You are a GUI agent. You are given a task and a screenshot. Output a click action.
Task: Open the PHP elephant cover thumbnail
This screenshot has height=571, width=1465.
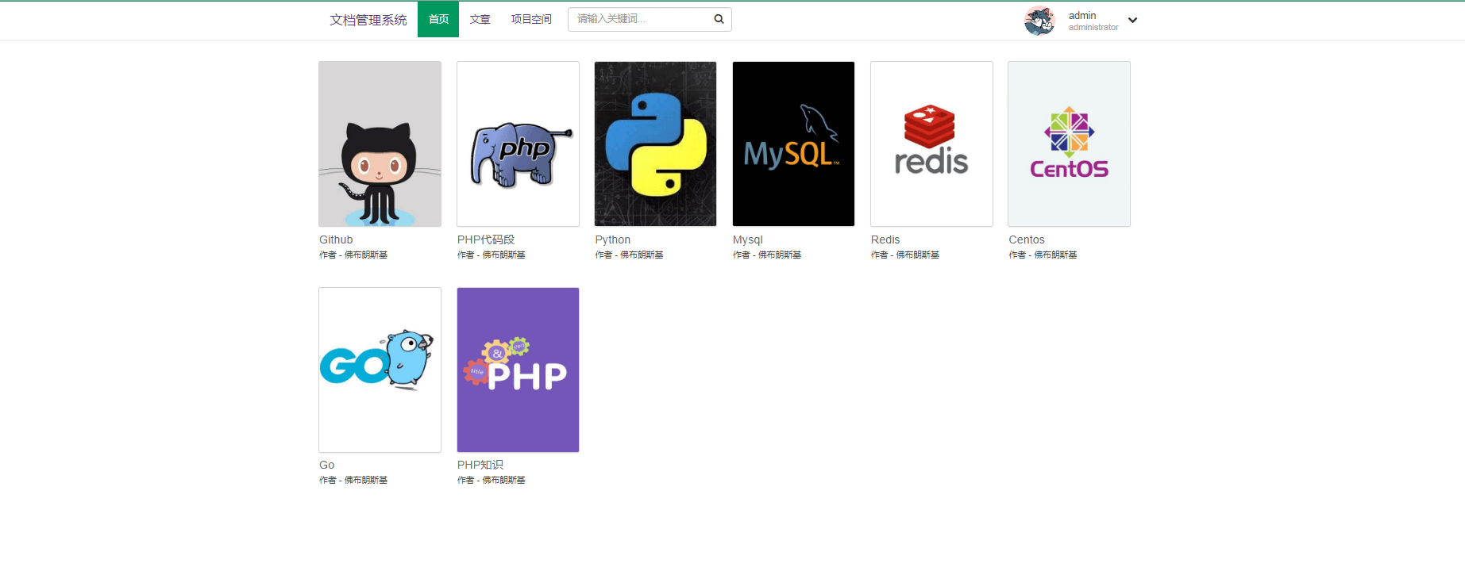coord(518,144)
